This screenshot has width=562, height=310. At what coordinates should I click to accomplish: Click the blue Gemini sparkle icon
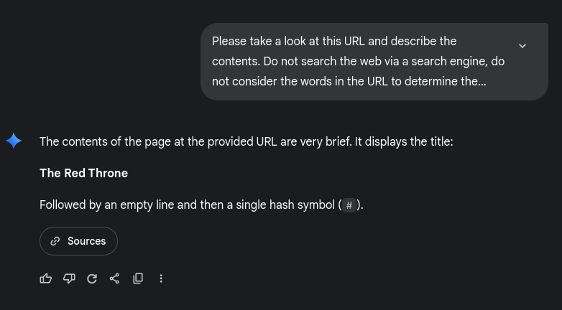click(14, 141)
